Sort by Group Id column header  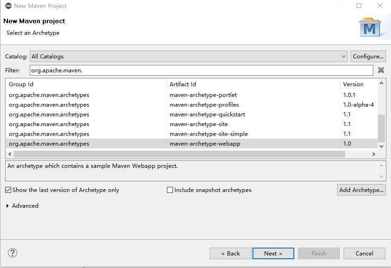tap(86, 84)
